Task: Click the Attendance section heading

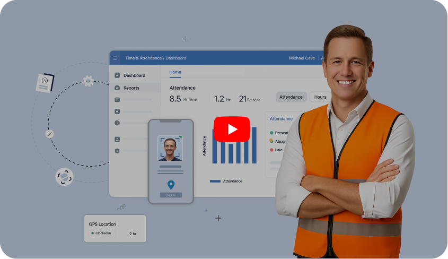Action: click(182, 88)
